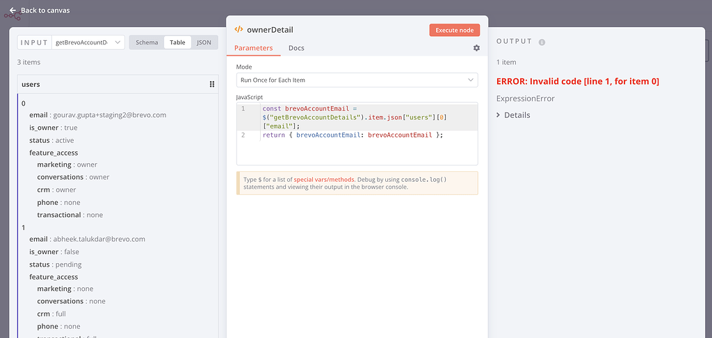Expand the error Details section
Image resolution: width=712 pixels, height=338 pixels.
513,115
